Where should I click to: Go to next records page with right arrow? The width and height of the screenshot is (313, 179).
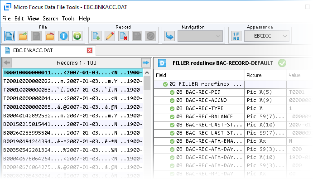(x=146, y=63)
